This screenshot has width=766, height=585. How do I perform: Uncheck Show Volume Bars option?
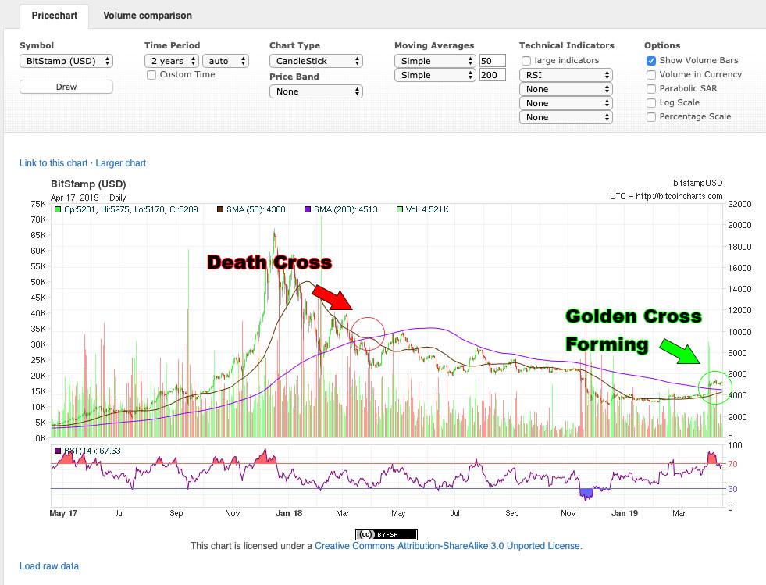tap(651, 61)
